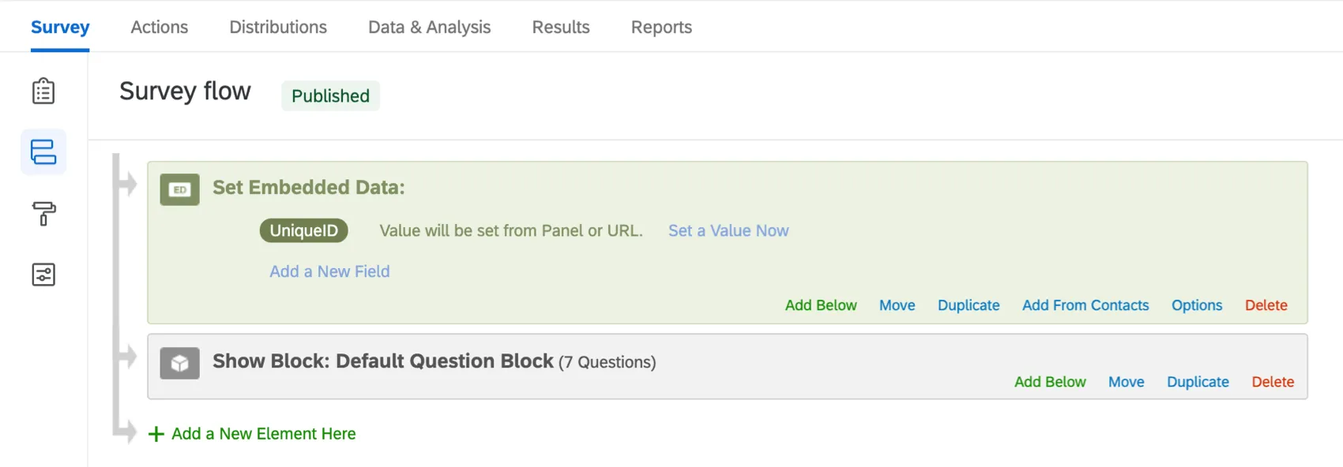The height and width of the screenshot is (467, 1343).
Task: Click Move on the Show Block element
Action: coord(1126,382)
